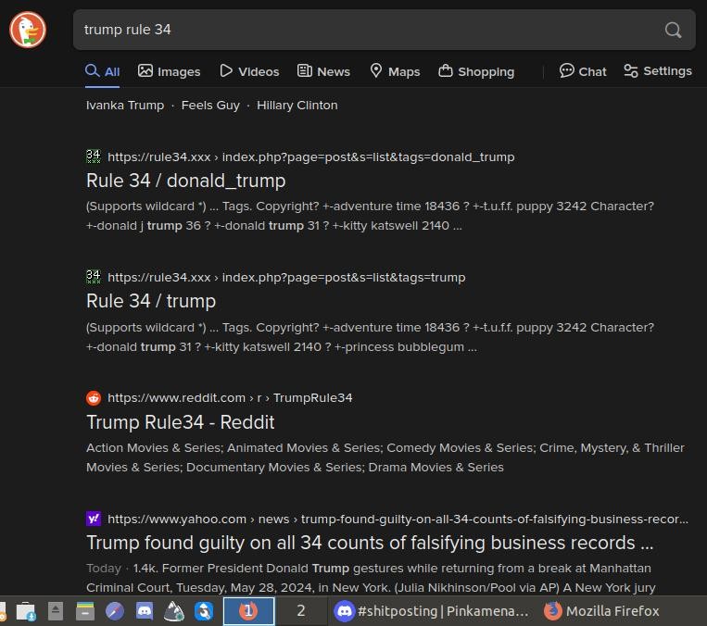Click the Yahoo favicon beside the news result
The image size is (707, 626).
tap(94, 519)
